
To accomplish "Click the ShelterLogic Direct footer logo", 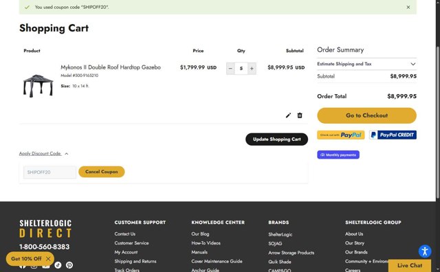I will (x=45, y=229).
